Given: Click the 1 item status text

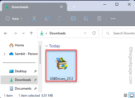Looking at the screenshot, I should tap(8, 96).
